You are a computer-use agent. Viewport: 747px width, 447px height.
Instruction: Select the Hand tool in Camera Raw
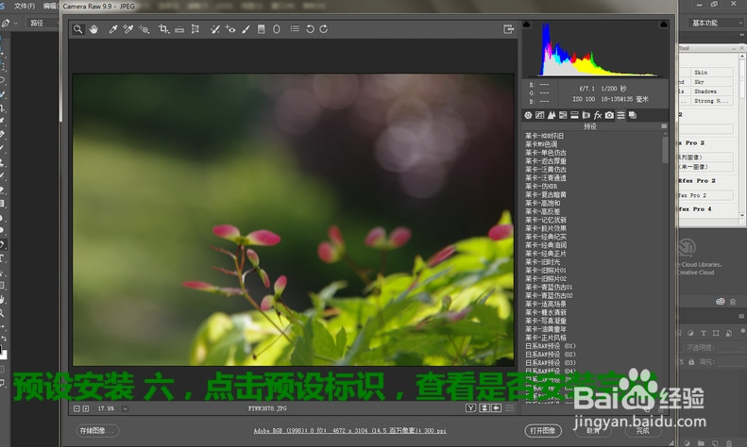click(x=93, y=29)
